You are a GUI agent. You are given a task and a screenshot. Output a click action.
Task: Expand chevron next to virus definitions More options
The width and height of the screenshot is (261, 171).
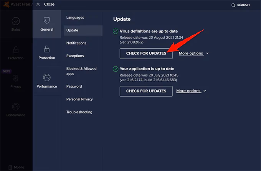(207, 53)
